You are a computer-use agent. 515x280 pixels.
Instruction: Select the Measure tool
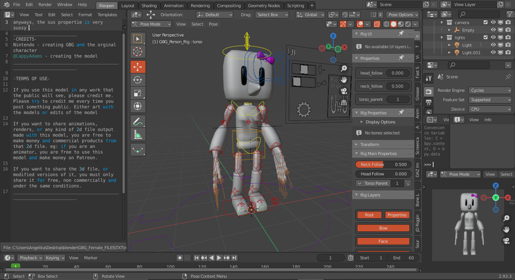(137, 135)
